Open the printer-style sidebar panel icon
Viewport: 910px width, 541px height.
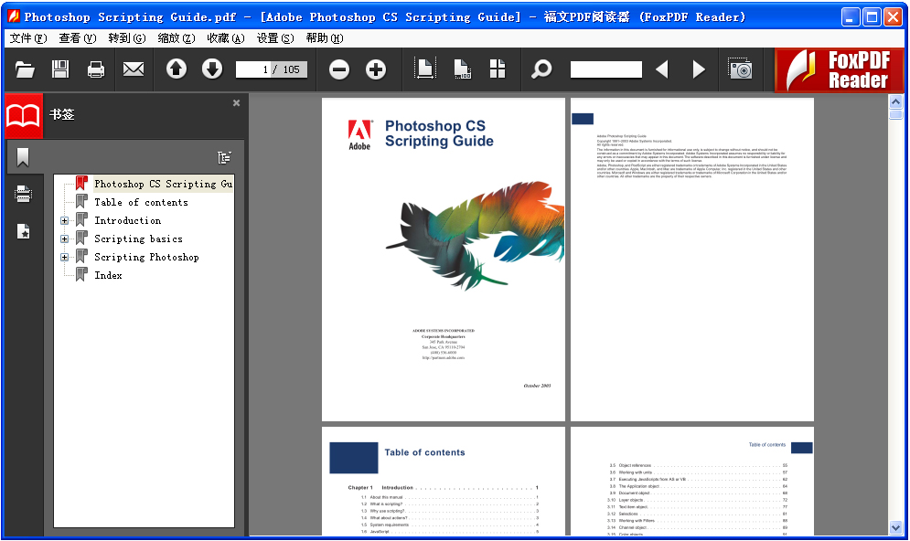click(23, 194)
